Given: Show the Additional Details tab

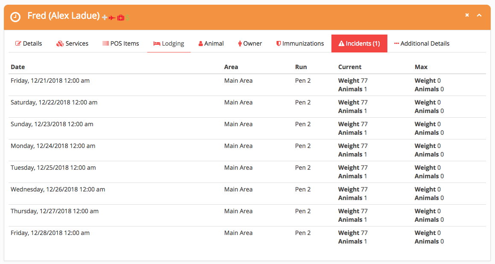Looking at the screenshot, I should pos(422,44).
